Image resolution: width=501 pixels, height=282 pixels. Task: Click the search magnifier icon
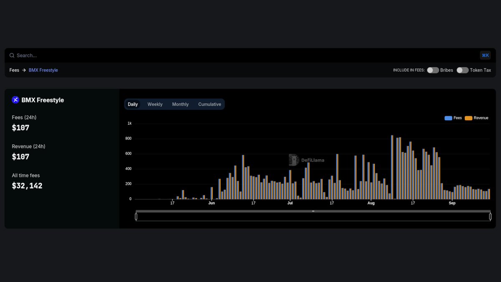[12, 55]
